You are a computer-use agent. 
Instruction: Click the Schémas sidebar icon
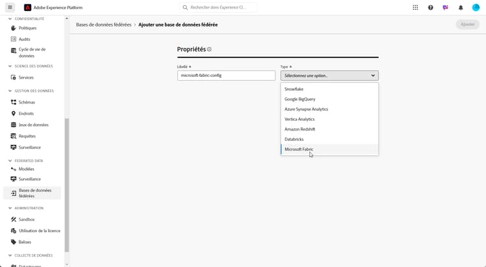(14, 102)
